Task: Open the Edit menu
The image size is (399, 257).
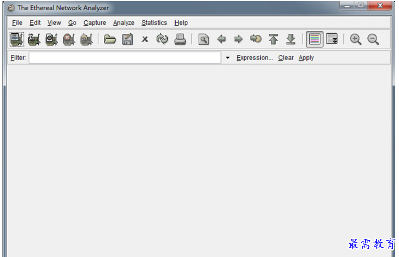Action: 35,23
